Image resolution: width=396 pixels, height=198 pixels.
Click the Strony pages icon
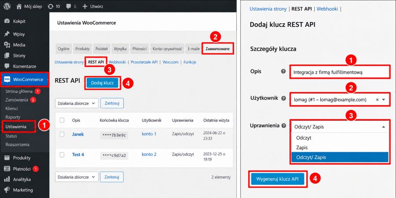(7, 55)
